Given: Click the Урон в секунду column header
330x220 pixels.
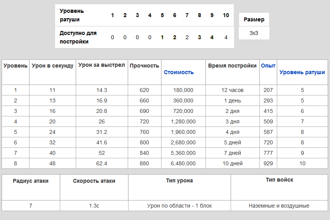Looking at the screenshot, I should [x=52, y=66].
